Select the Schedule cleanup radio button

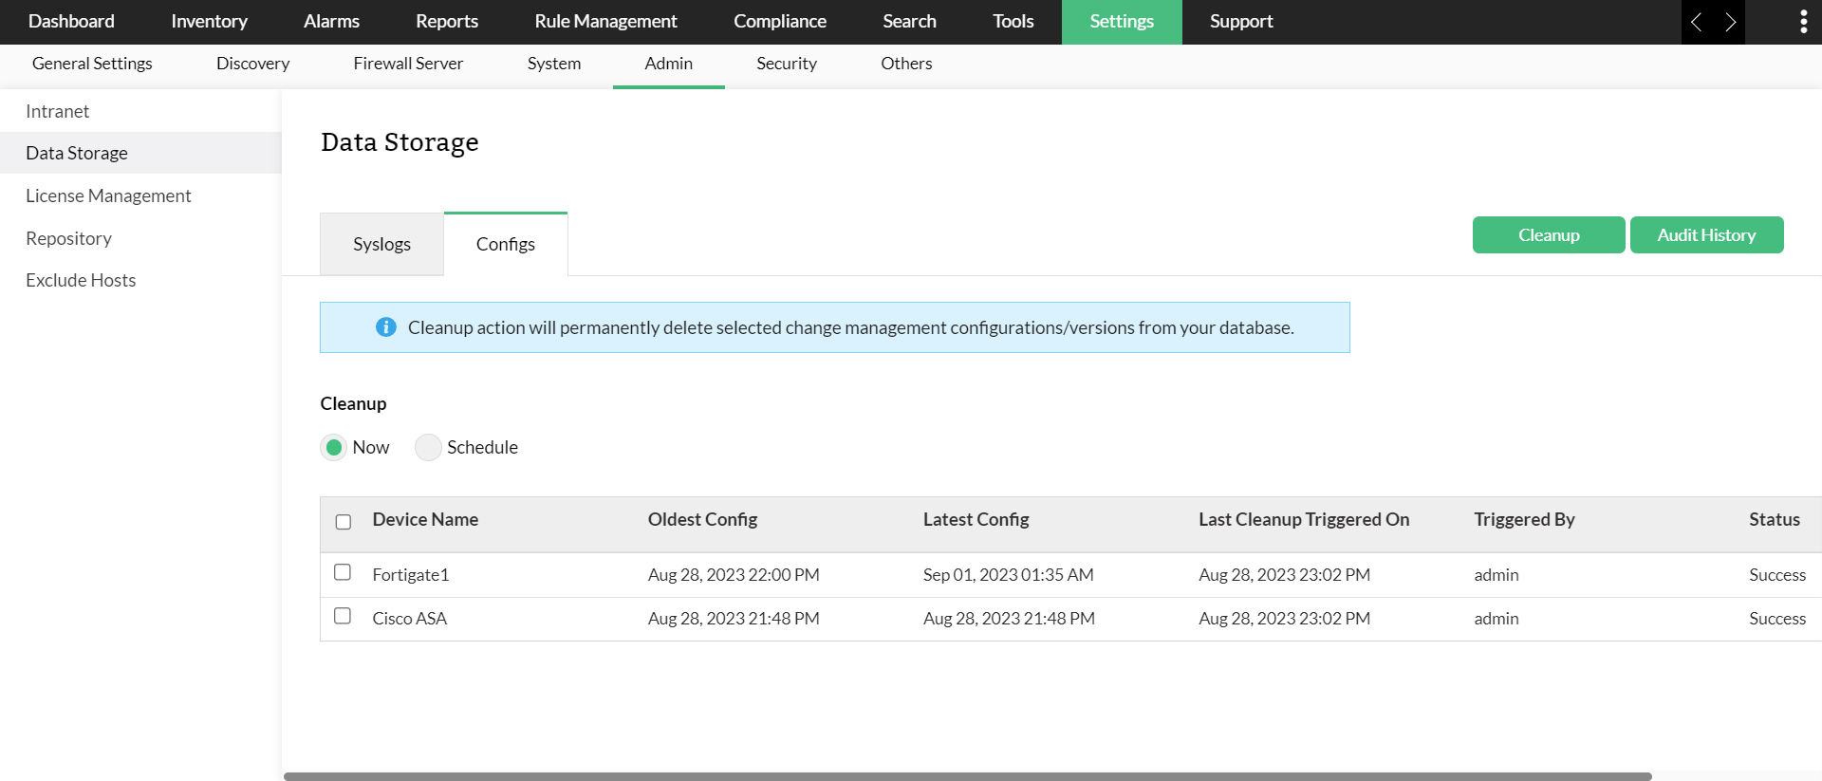click(428, 447)
